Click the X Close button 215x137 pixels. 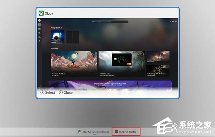[x=66, y=93]
